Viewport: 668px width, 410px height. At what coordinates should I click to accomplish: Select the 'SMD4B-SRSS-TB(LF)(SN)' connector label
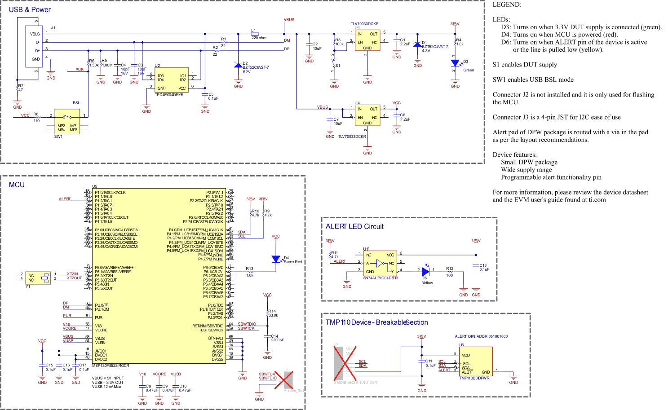click(x=356, y=383)
